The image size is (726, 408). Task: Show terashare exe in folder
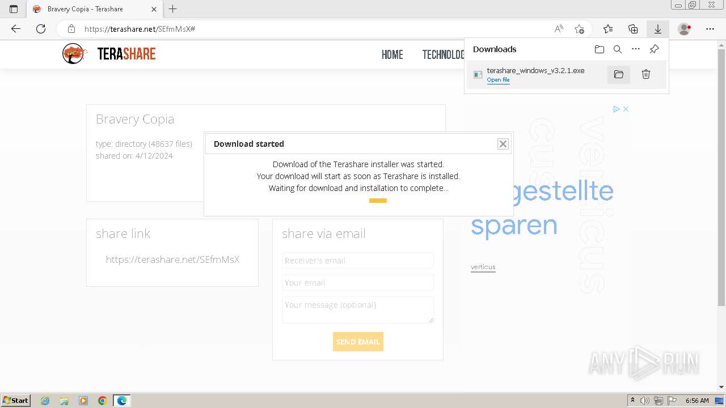coord(619,74)
